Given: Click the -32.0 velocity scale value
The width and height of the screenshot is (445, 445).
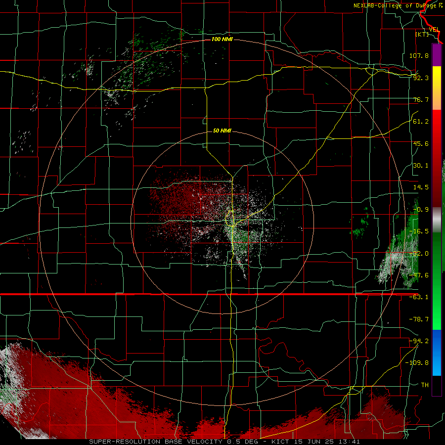Looking at the screenshot, I should click(419, 254).
